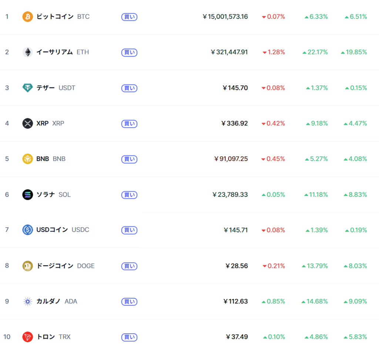Screen dimensions: 379x350
Task: Click the Ethereum diamond logo icon
Action: point(27,52)
